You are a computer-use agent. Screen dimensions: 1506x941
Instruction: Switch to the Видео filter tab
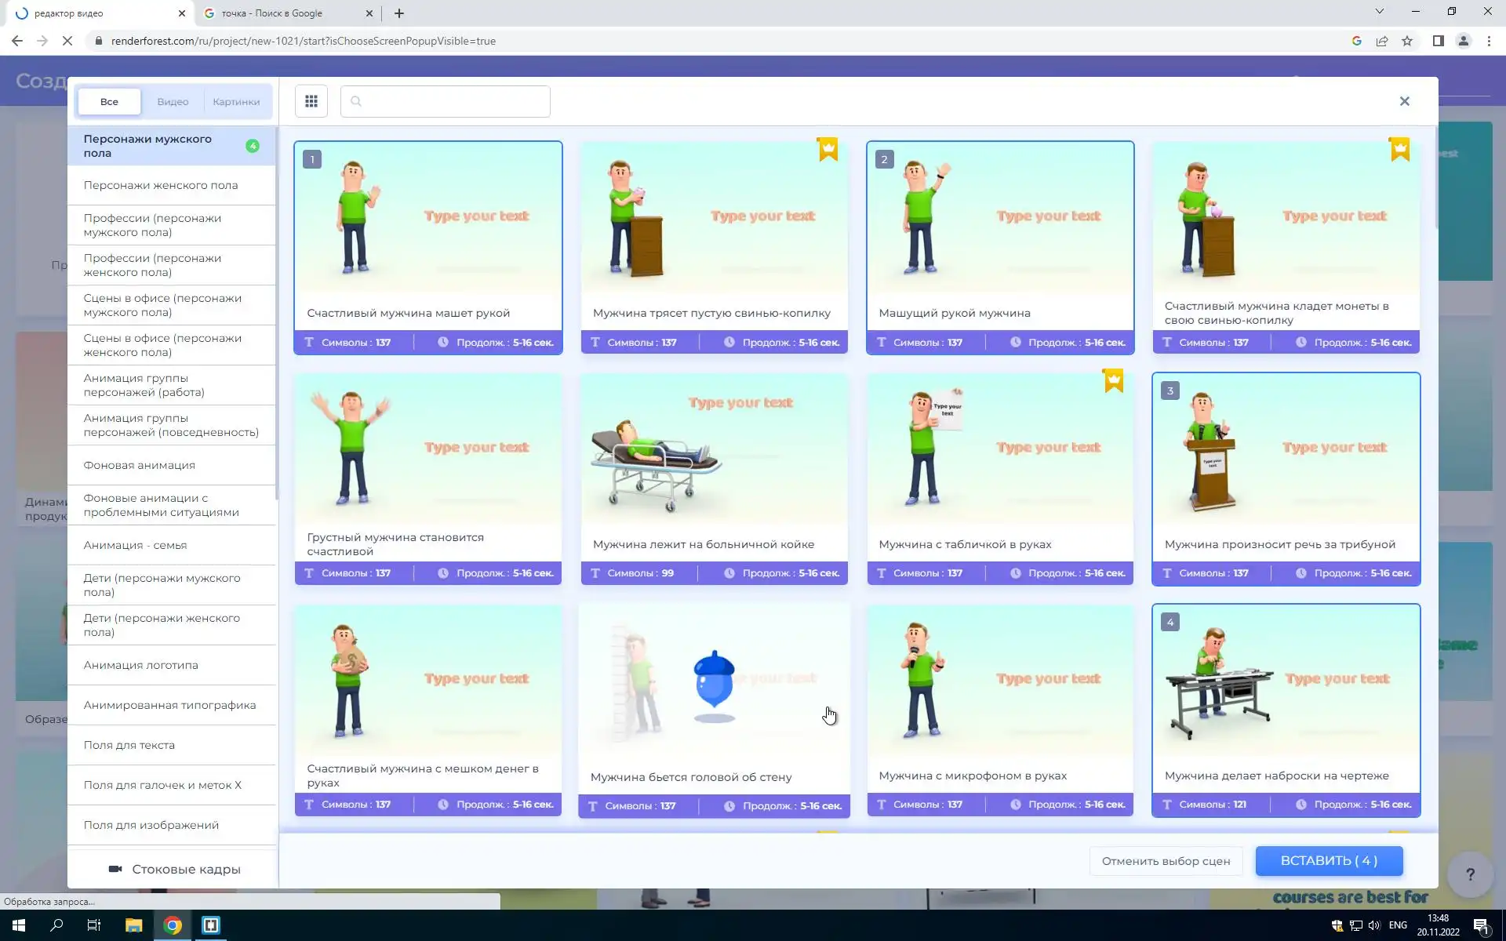click(173, 102)
